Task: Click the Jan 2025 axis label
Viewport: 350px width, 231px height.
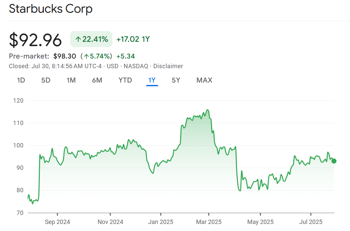Action: click(161, 222)
